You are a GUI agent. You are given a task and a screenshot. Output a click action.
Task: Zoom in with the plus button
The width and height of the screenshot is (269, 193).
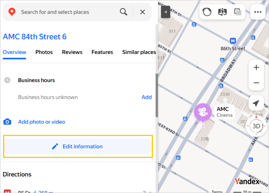tap(256, 67)
